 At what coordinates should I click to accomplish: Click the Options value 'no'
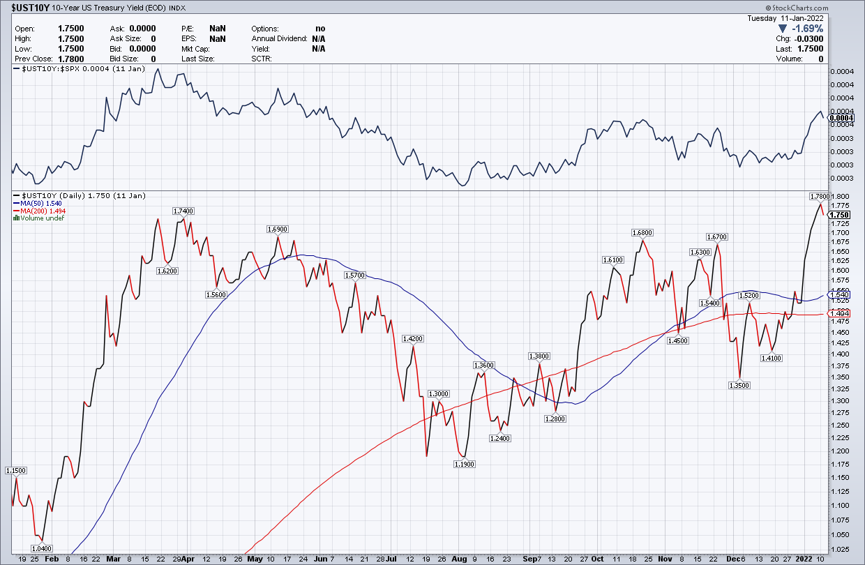click(x=320, y=29)
